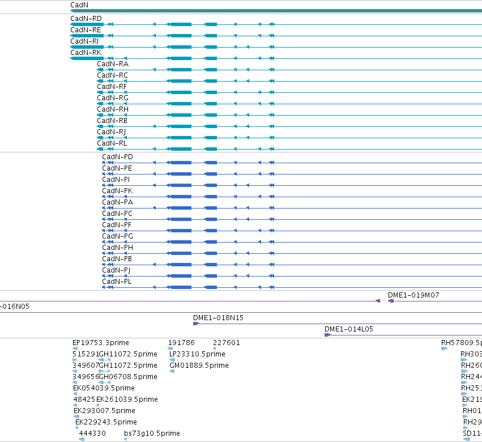Select the CadN-RA transcript label
482x442 pixels.
tap(113, 64)
